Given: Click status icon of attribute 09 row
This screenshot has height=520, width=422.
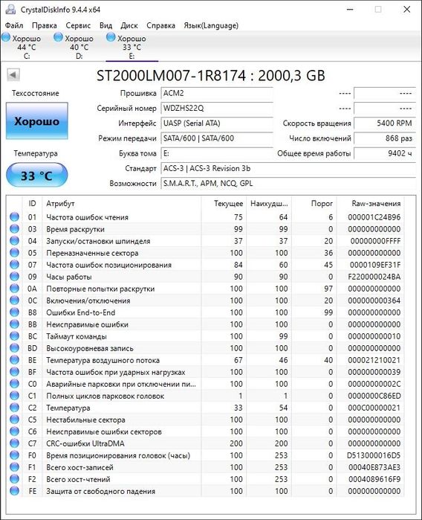Looking at the screenshot, I should [x=14, y=277].
